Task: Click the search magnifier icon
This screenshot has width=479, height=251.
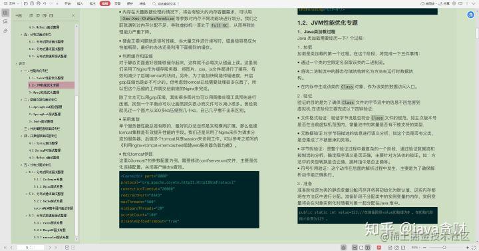Action: 154,4
